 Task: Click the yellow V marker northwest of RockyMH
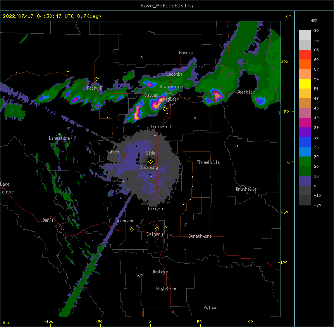(68, 71)
